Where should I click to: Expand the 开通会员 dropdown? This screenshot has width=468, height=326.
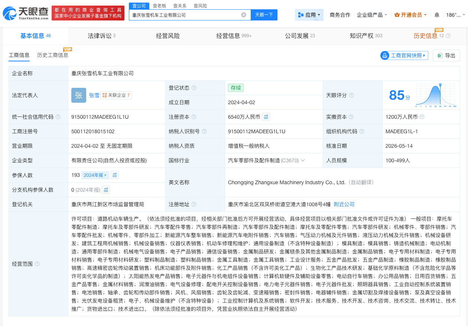[x=425, y=15]
